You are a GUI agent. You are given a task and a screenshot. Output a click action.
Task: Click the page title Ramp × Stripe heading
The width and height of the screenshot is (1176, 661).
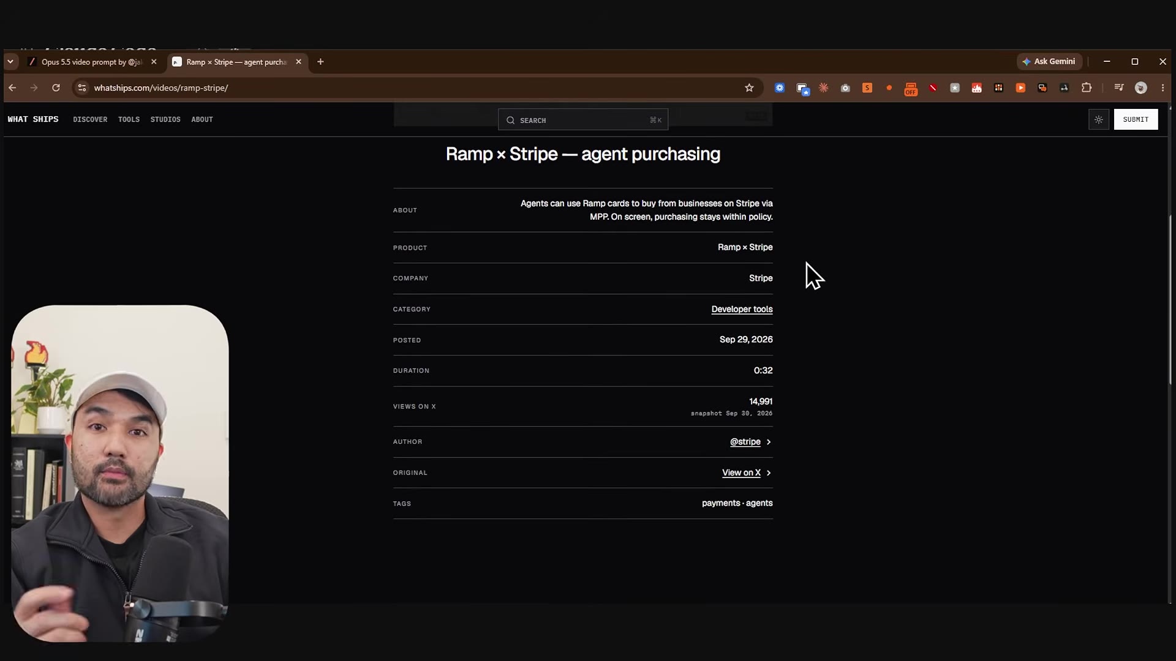tap(583, 154)
